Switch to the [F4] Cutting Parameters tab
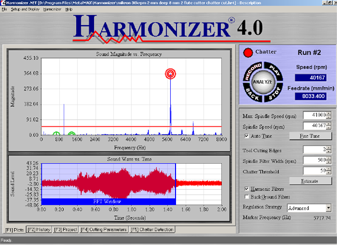This screenshot has height=245, width=337. point(104,229)
